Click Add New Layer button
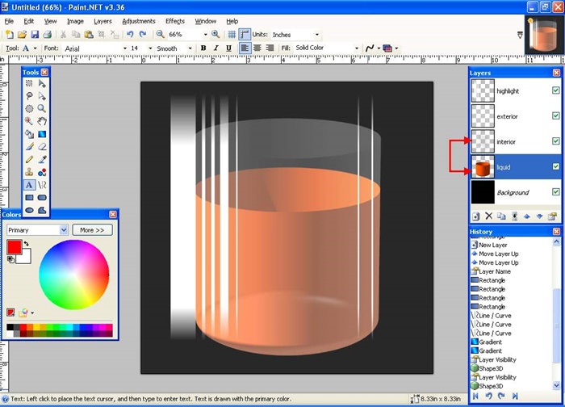565x407 pixels. coord(476,216)
